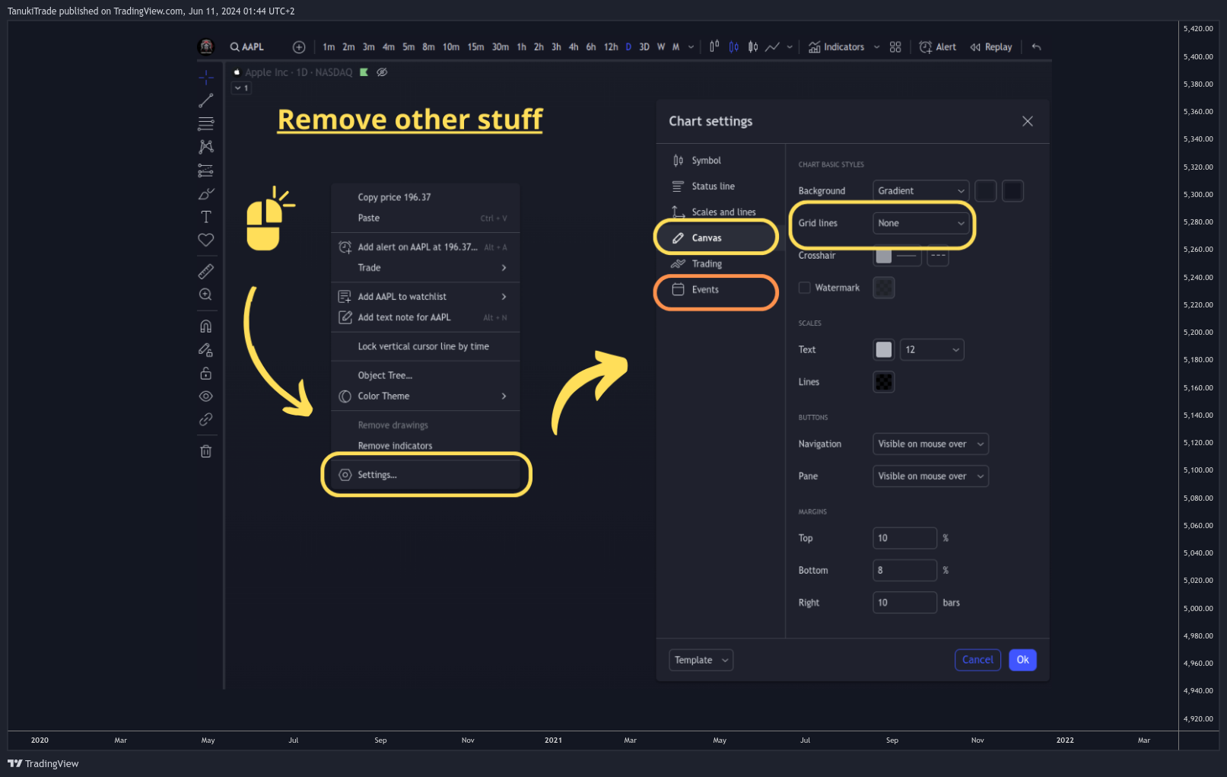The height and width of the screenshot is (777, 1227).
Task: Open the Crosshair dashed line style dropdown
Action: (x=938, y=256)
